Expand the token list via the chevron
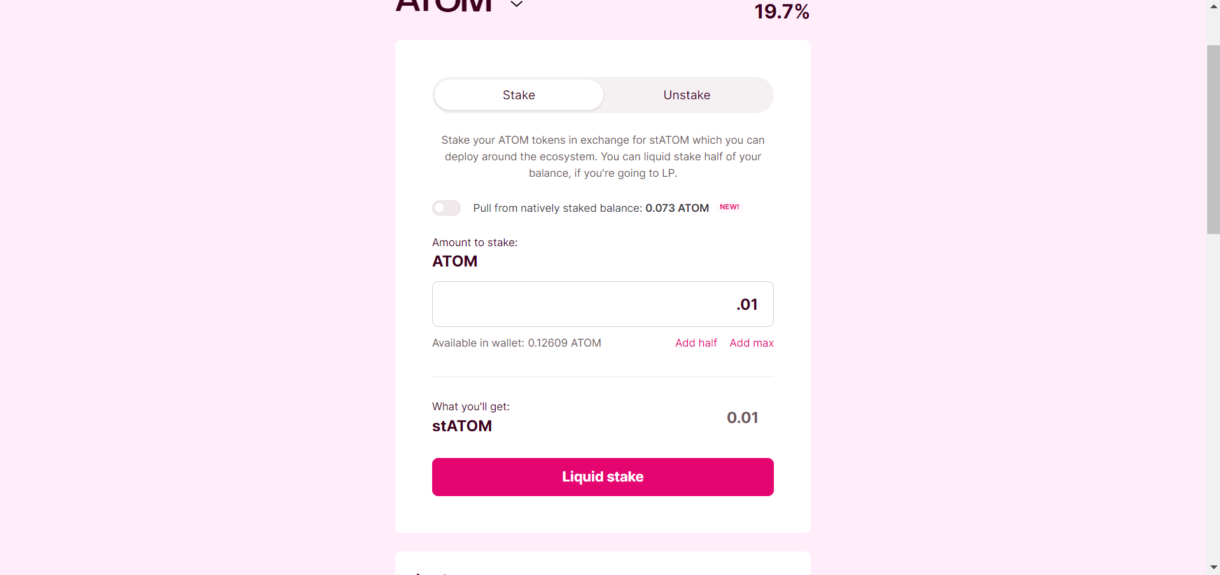The width and height of the screenshot is (1220, 575). pos(515,5)
